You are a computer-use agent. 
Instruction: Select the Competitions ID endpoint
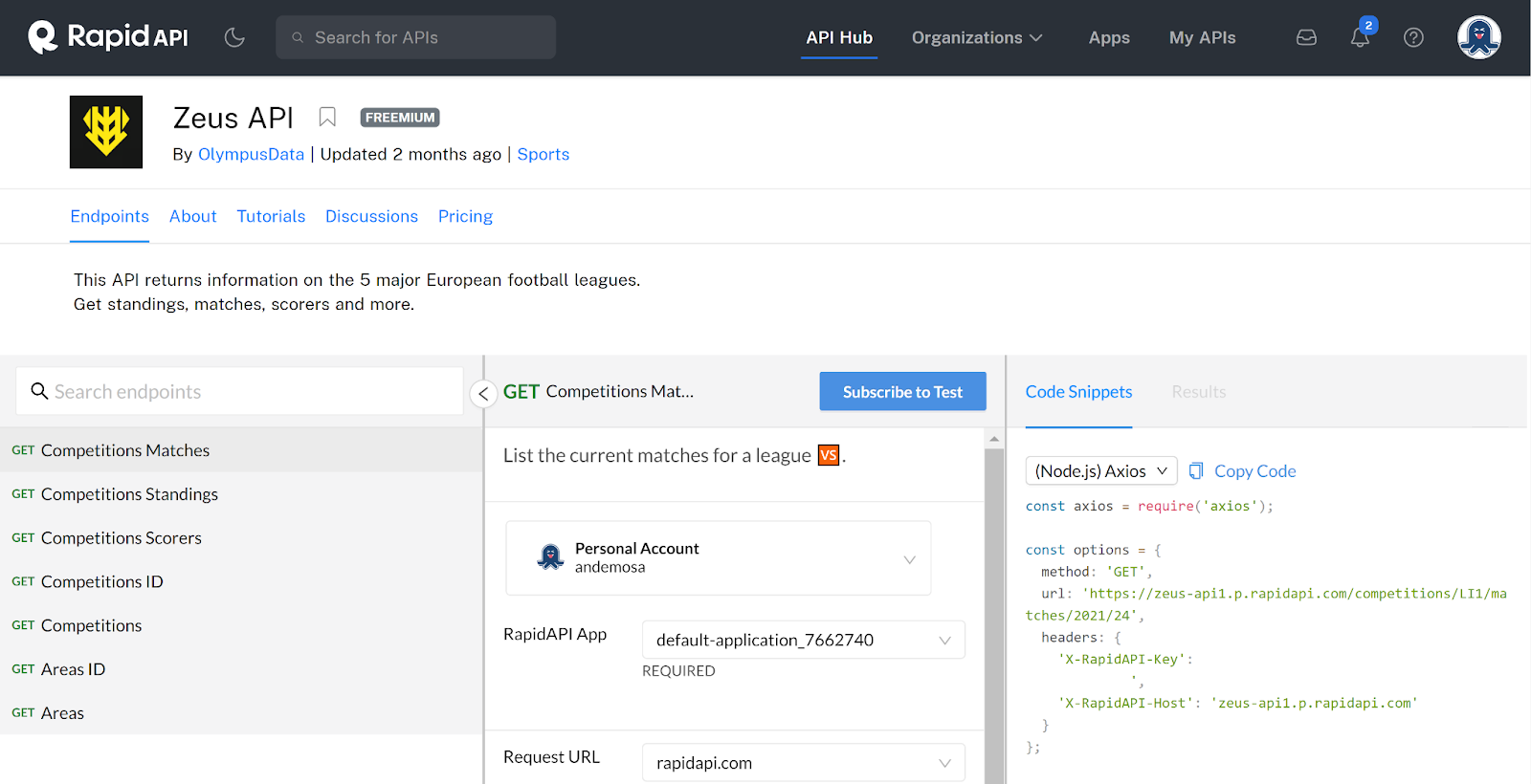[241, 581]
